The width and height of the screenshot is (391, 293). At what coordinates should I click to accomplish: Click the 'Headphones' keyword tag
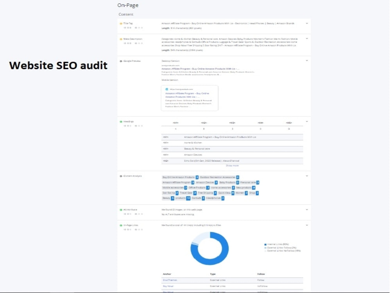(x=216, y=198)
